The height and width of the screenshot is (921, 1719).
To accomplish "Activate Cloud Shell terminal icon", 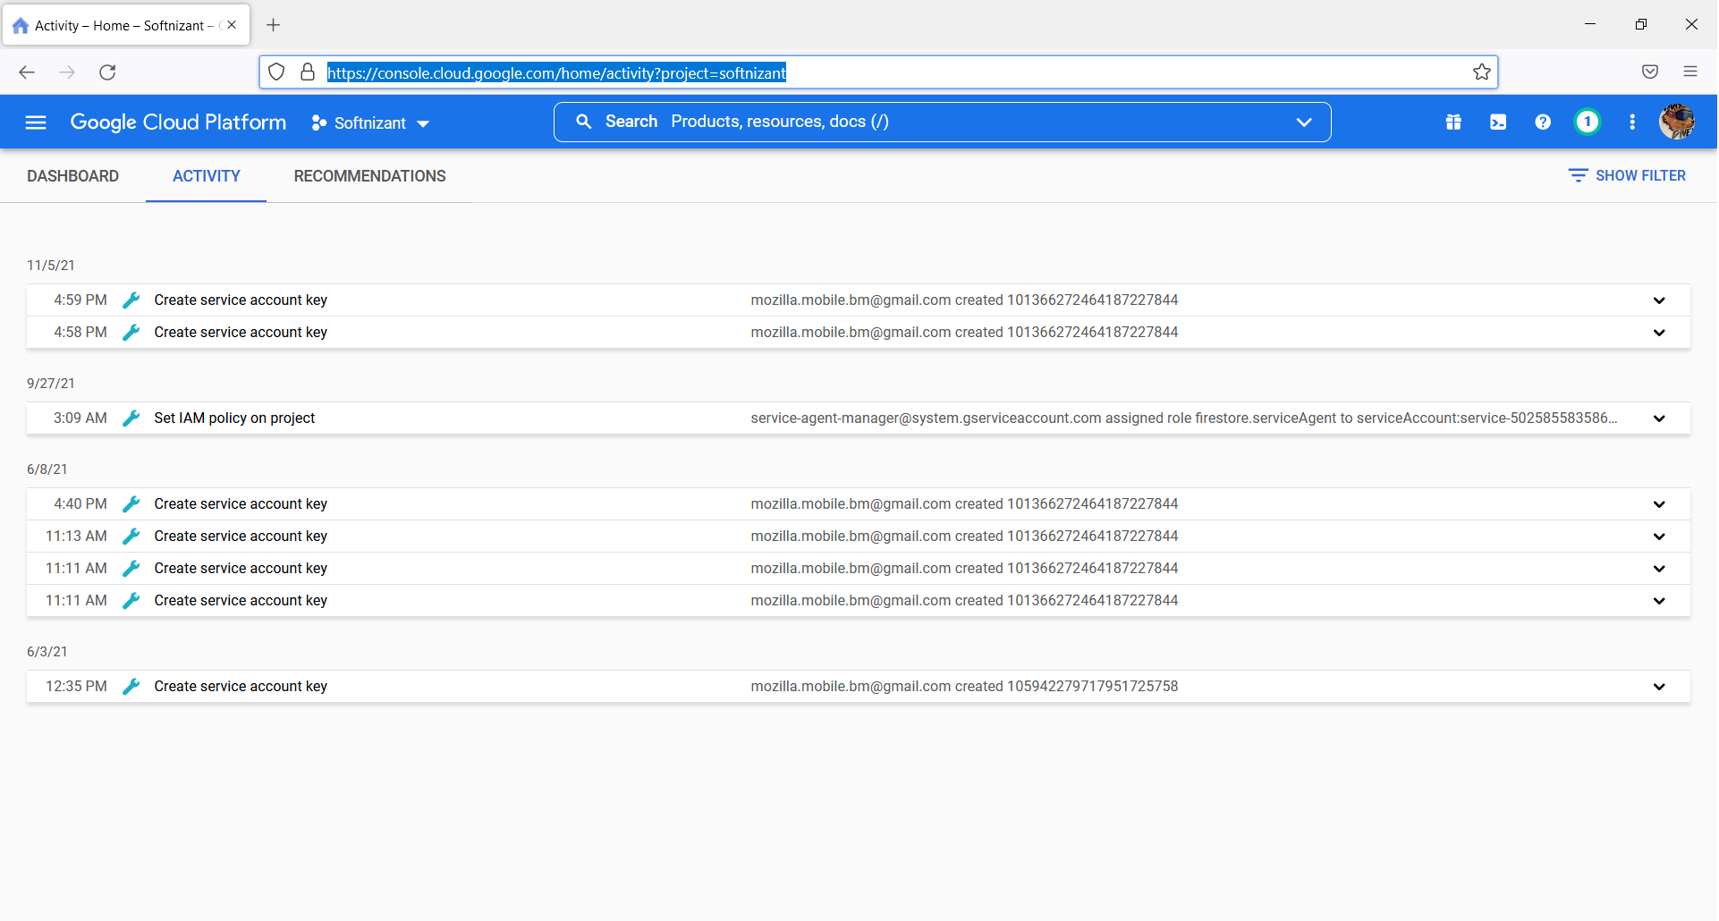I will (x=1498, y=122).
